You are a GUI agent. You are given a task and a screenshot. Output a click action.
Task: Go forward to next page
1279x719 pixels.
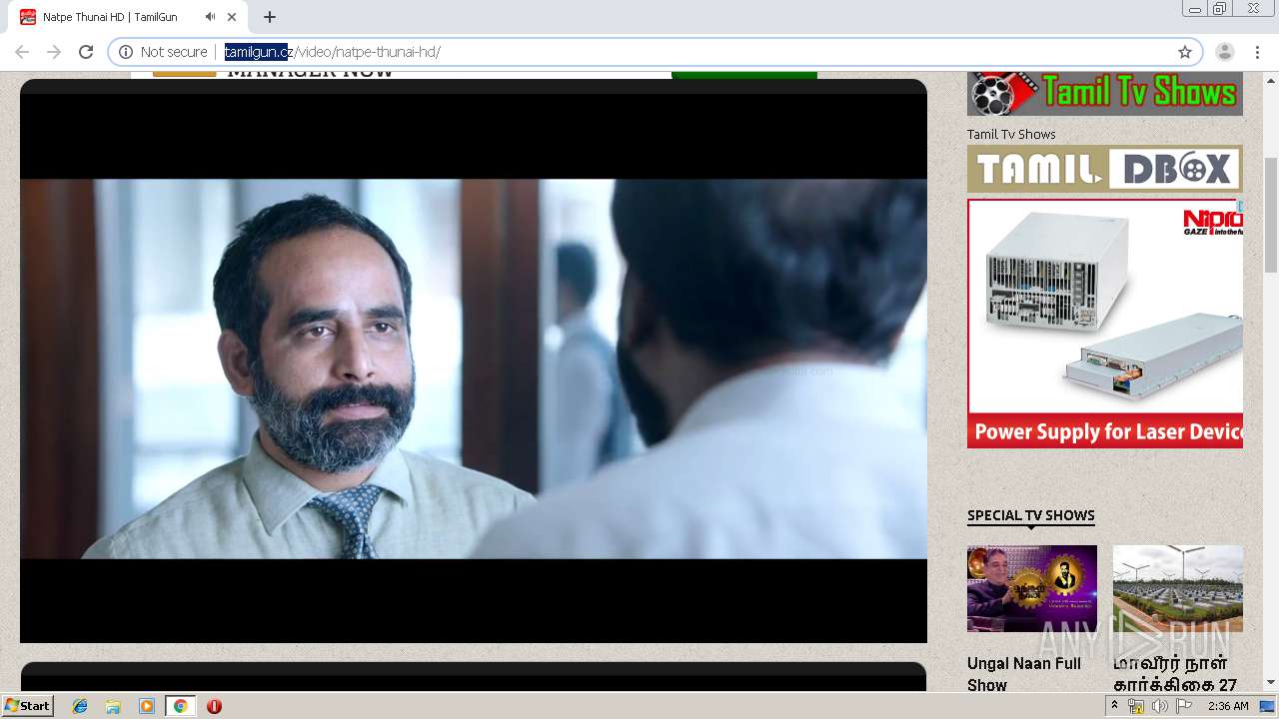click(x=54, y=52)
